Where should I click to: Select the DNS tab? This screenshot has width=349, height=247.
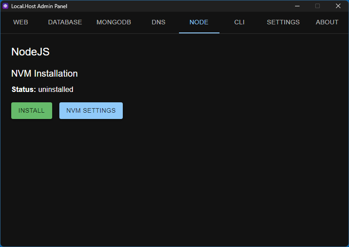(x=158, y=23)
